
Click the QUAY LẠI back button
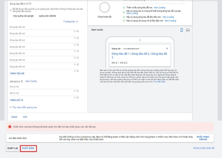point(13,148)
